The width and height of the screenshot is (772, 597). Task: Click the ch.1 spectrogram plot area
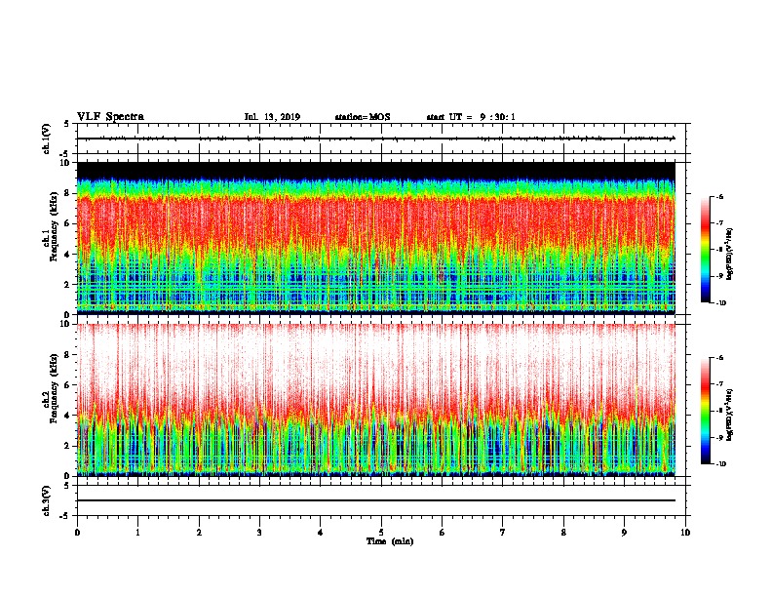click(376, 238)
